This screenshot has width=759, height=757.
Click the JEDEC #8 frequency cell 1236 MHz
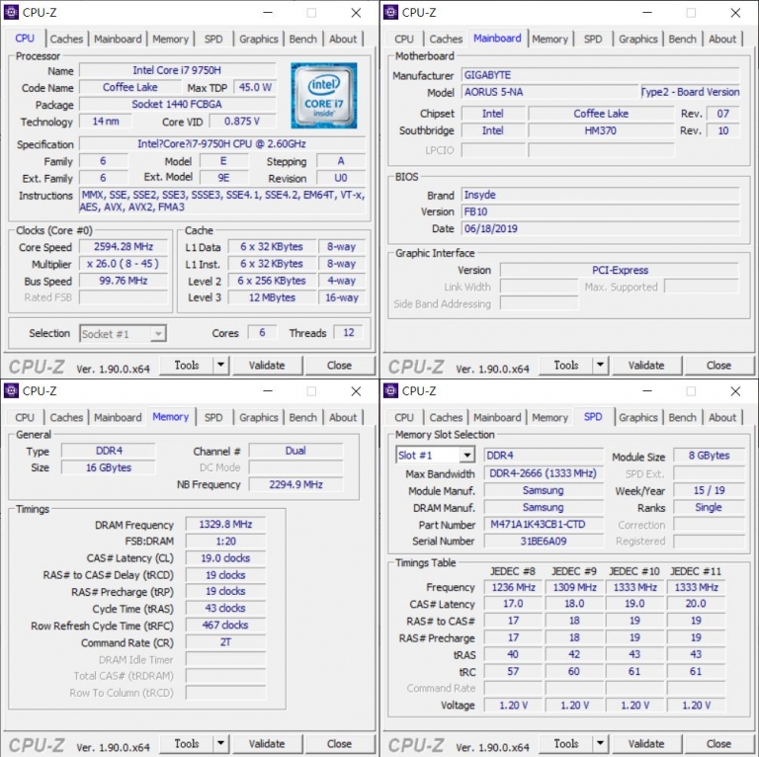(x=513, y=587)
